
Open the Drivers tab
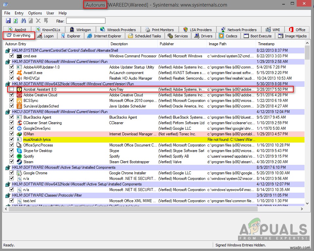tap(203, 36)
